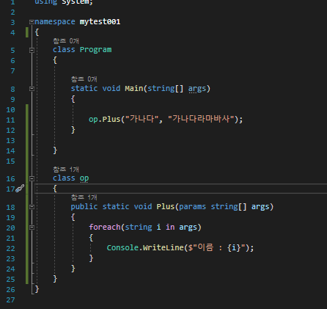Click the args parameter in Main signature
Screen dimensions: 327x309
(197, 89)
